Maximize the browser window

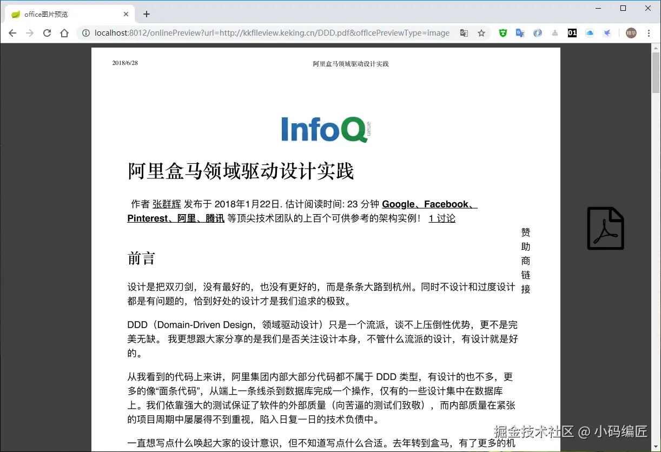623,8
